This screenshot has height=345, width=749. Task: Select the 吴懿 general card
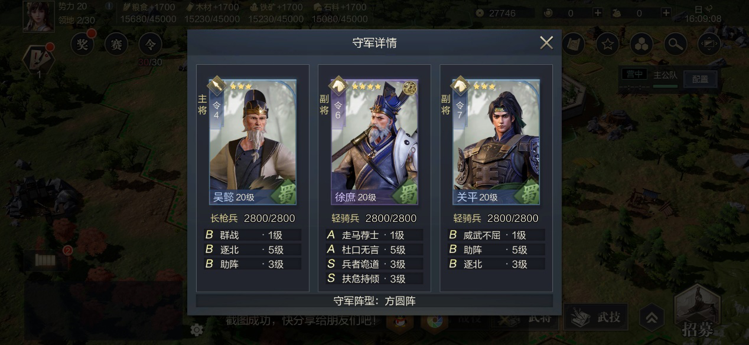coord(253,142)
